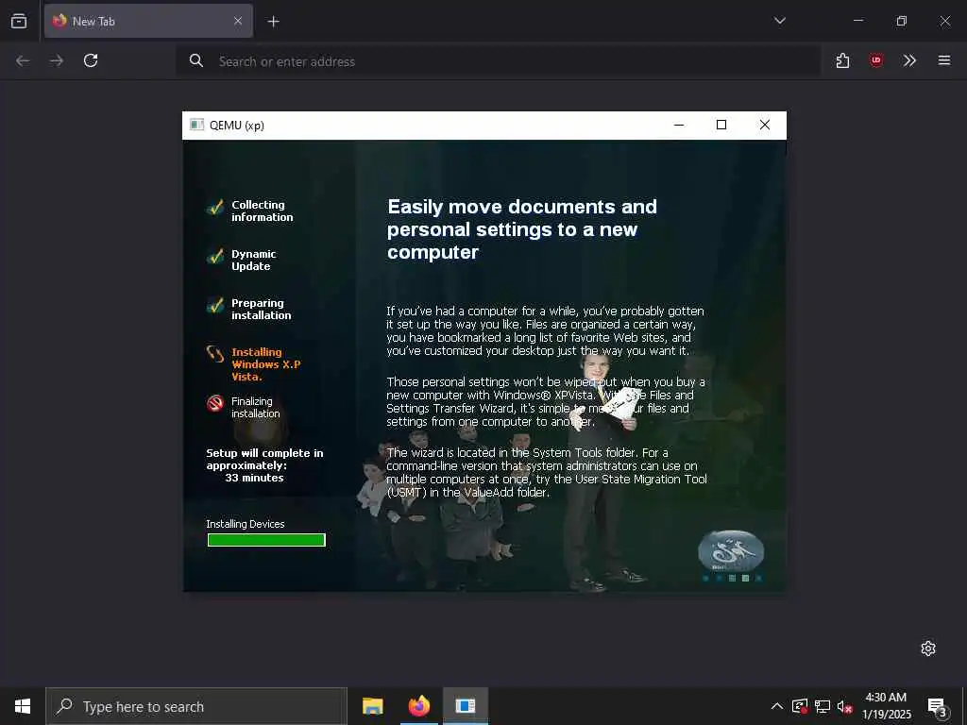Close the New Tab tab

click(x=238, y=21)
